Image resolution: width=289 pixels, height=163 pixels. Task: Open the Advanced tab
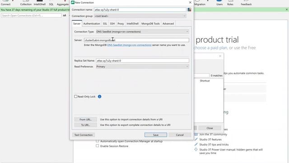(x=168, y=24)
